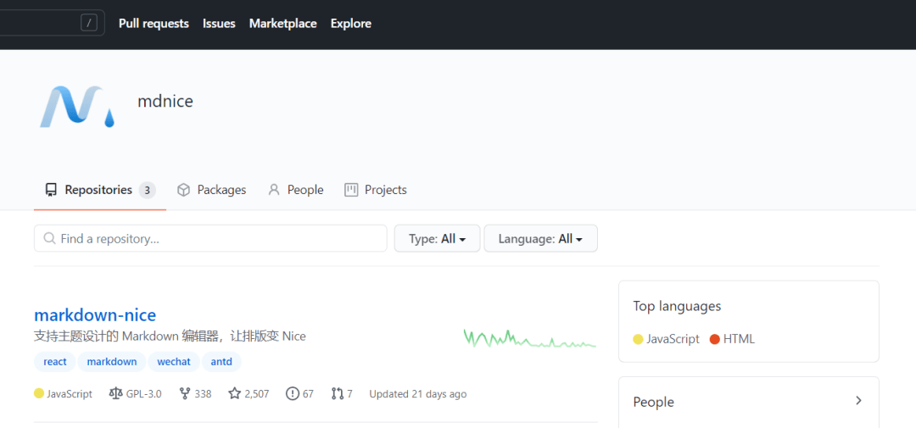916x428 pixels.
Task: Click the mdnice organization logo
Action: [x=76, y=106]
